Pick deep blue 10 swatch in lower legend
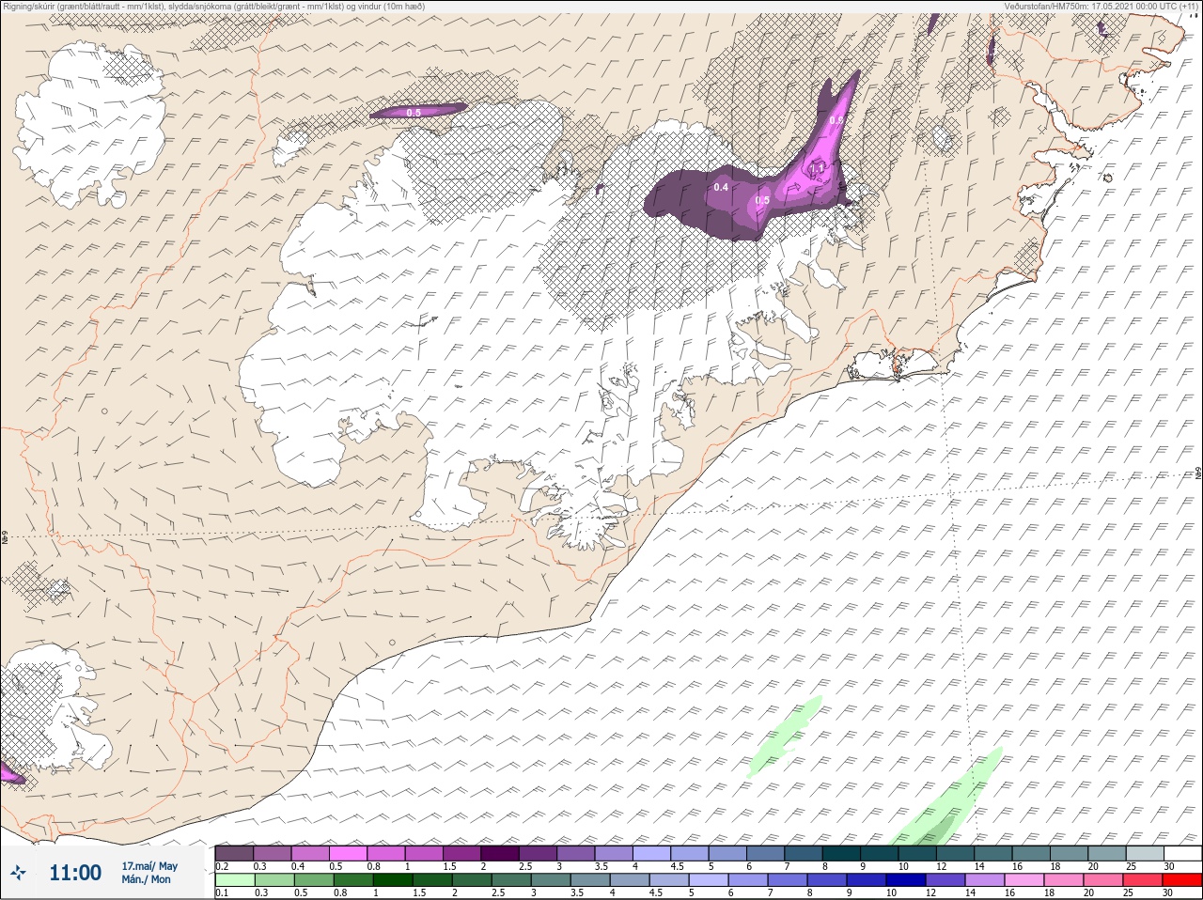Screen dimensions: 1203x900 [x=906, y=881]
